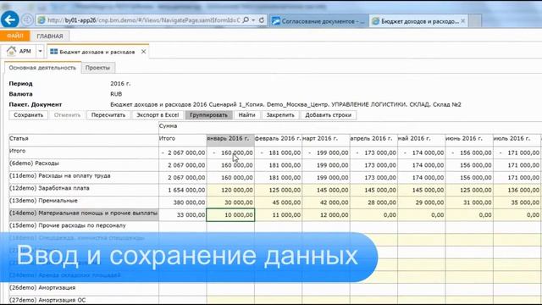
Task: Select row (11demo) Расходы на оплату труда
Action: pyautogui.click(x=84, y=177)
